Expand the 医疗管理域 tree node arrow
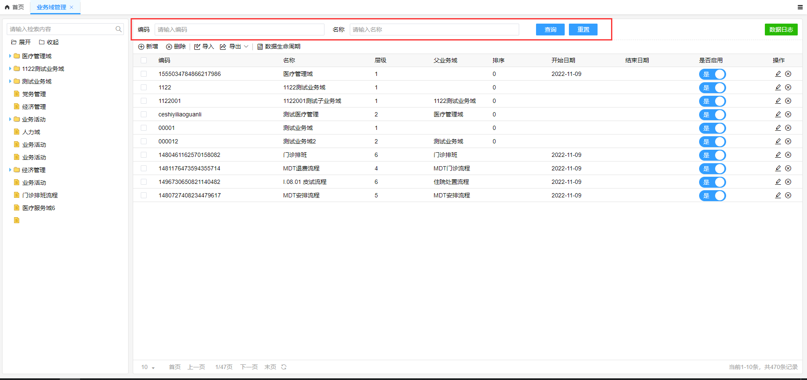The height and width of the screenshot is (380, 807). pyautogui.click(x=10, y=56)
